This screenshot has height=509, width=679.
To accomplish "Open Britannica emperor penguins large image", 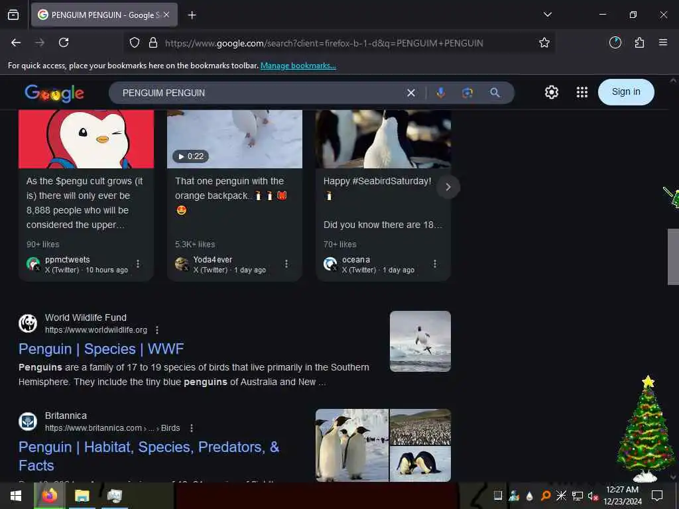I will pyautogui.click(x=352, y=445).
